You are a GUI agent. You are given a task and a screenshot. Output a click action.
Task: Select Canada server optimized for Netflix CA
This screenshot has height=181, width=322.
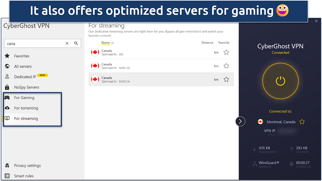161,66
